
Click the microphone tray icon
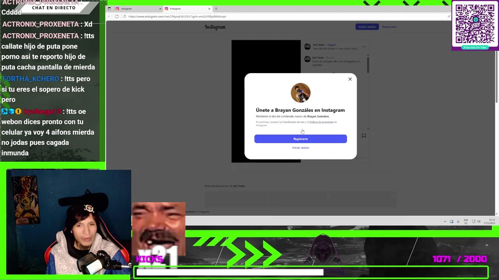pyautogui.click(x=458, y=222)
